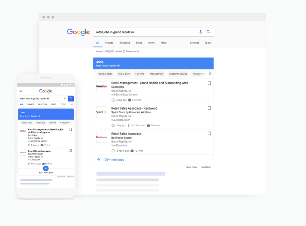Open the hamburger menu on the phone
Image resolution: width=306 pixels, height=226 pixels.
click(21, 91)
